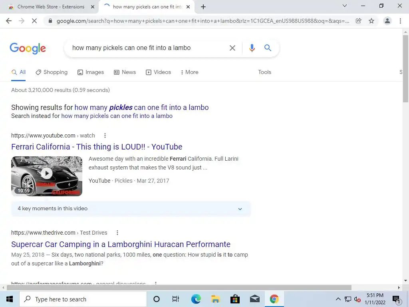
Task: Search instead for the original 'pickels' query
Action: pos(117,116)
